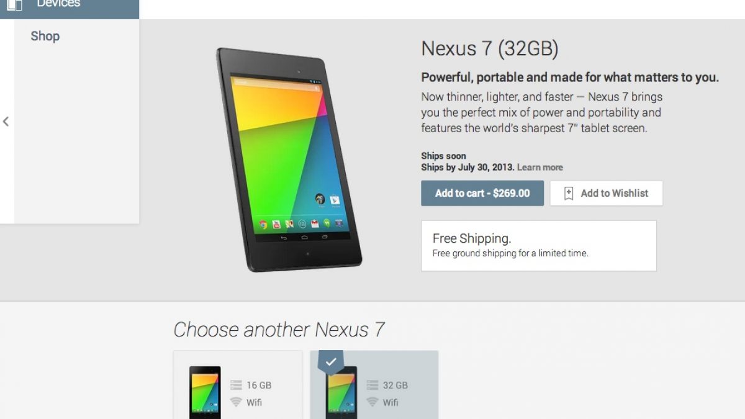Click Add to cart - $269.00 button
This screenshot has height=419, width=745.
point(482,193)
